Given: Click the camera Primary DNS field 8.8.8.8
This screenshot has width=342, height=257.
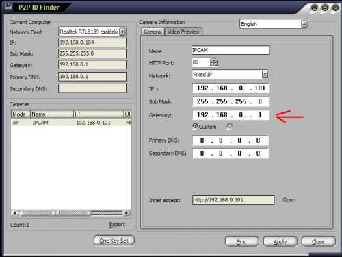Looking at the screenshot, I should click(231, 140).
